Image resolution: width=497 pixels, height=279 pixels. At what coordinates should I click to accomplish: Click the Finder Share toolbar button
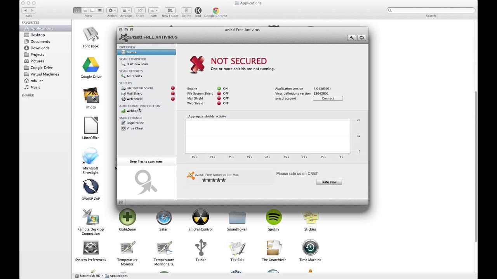140,10
